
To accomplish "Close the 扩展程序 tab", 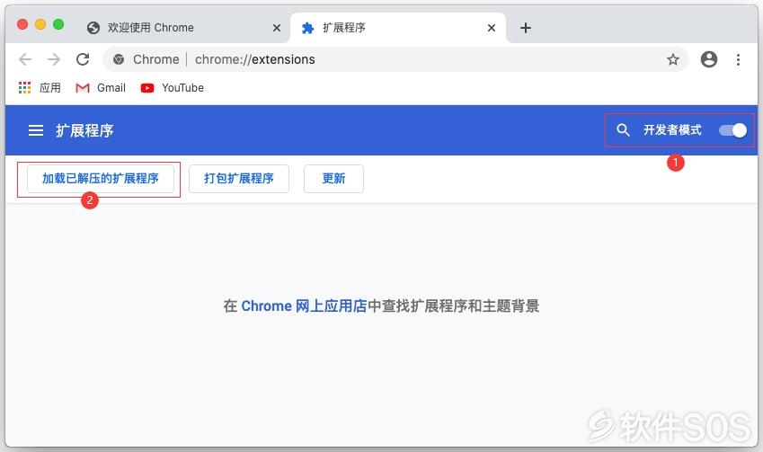I will point(492,28).
